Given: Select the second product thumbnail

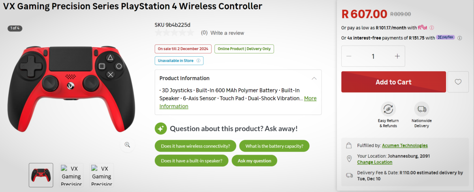Looking at the screenshot, I should [x=71, y=175].
